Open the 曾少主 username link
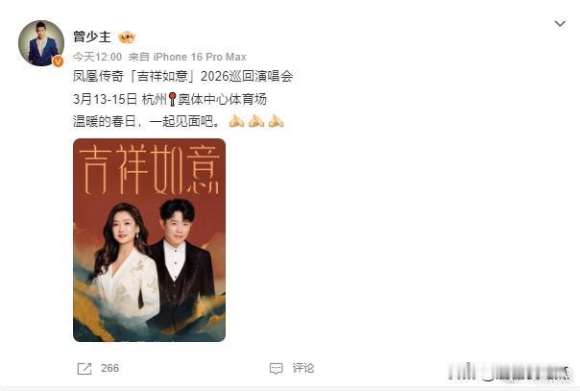The image size is (580, 391). pyautogui.click(x=92, y=37)
